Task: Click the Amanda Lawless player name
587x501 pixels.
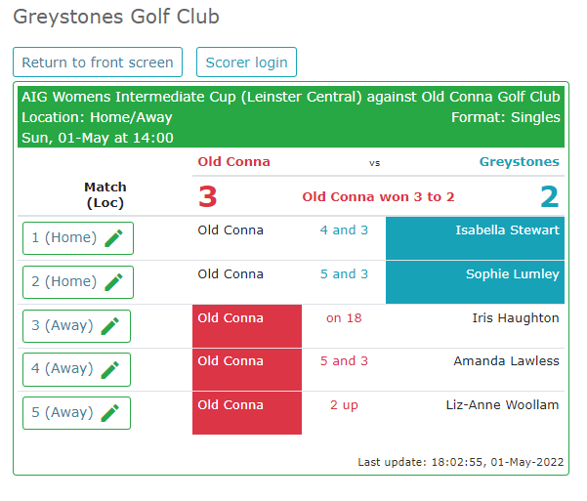Action: pyautogui.click(x=506, y=361)
